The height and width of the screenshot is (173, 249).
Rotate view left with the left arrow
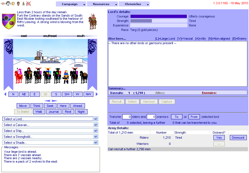pyautogui.click(x=5, y=94)
